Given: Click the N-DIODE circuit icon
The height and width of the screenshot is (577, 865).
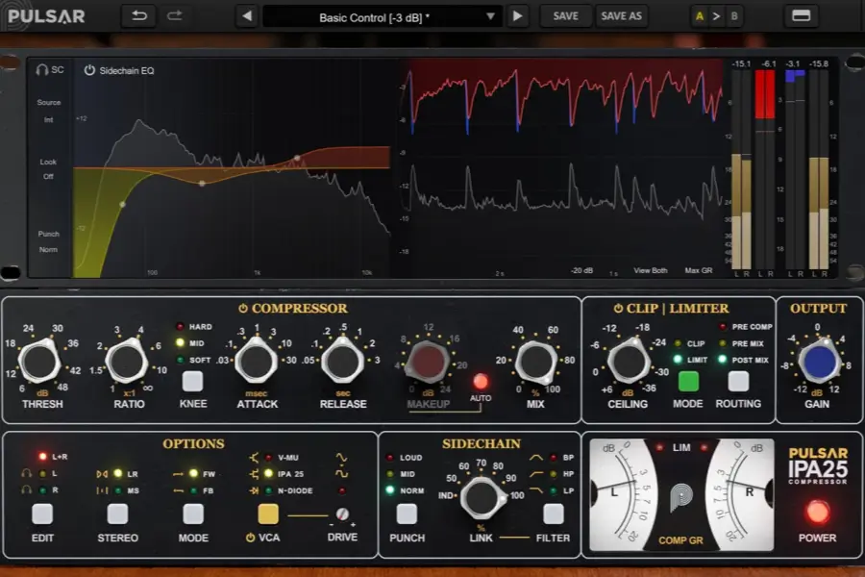Looking at the screenshot, I should [254, 490].
